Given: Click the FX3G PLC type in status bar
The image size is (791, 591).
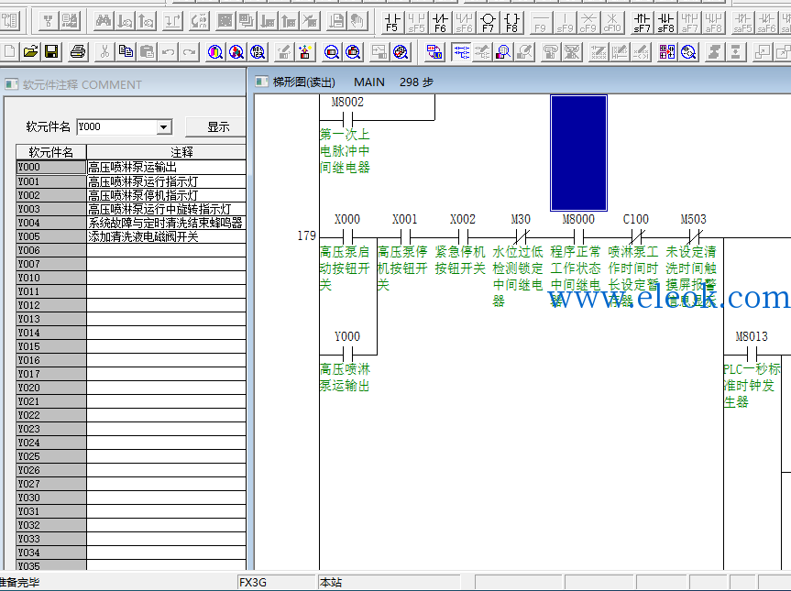Looking at the screenshot, I should click(277, 583).
